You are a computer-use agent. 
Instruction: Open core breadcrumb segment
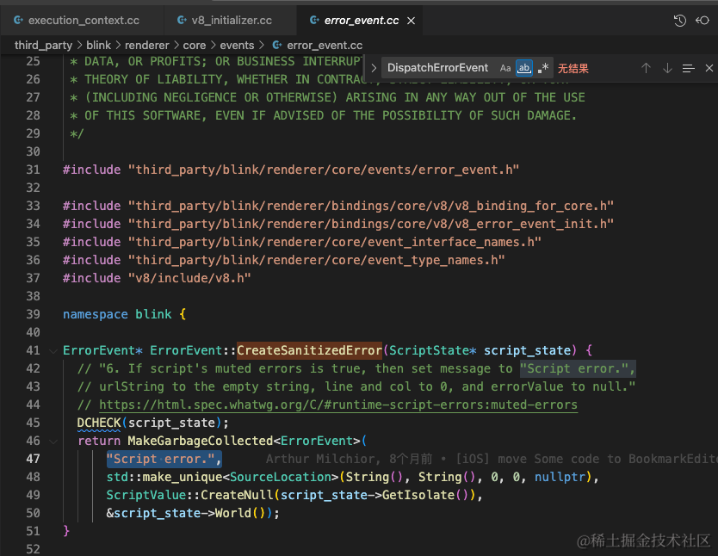195,46
